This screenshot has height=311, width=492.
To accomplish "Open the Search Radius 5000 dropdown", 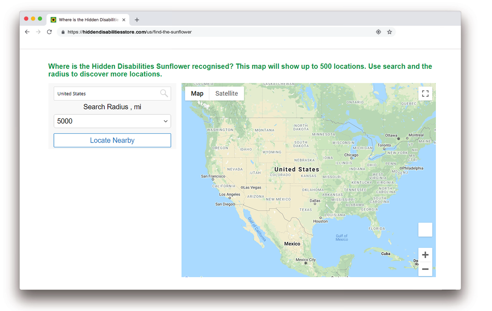I will click(112, 121).
